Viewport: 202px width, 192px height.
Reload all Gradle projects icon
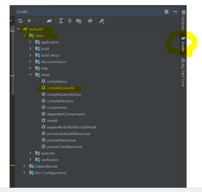20,21
